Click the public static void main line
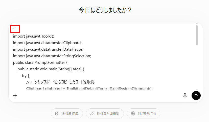The width and height of the screenshot is (209, 122). click(51, 69)
